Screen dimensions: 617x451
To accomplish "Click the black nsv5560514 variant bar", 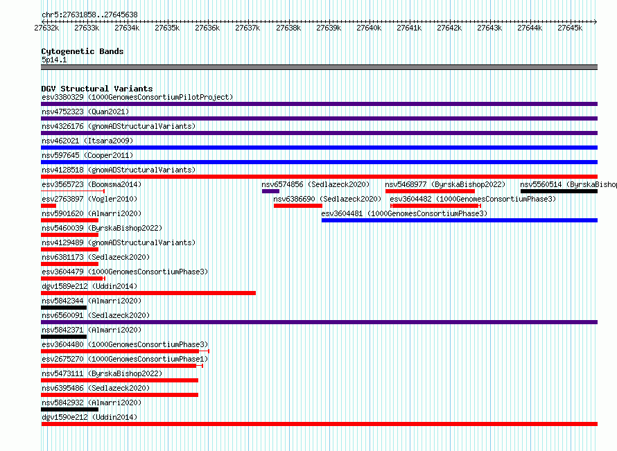I will coord(559,191).
